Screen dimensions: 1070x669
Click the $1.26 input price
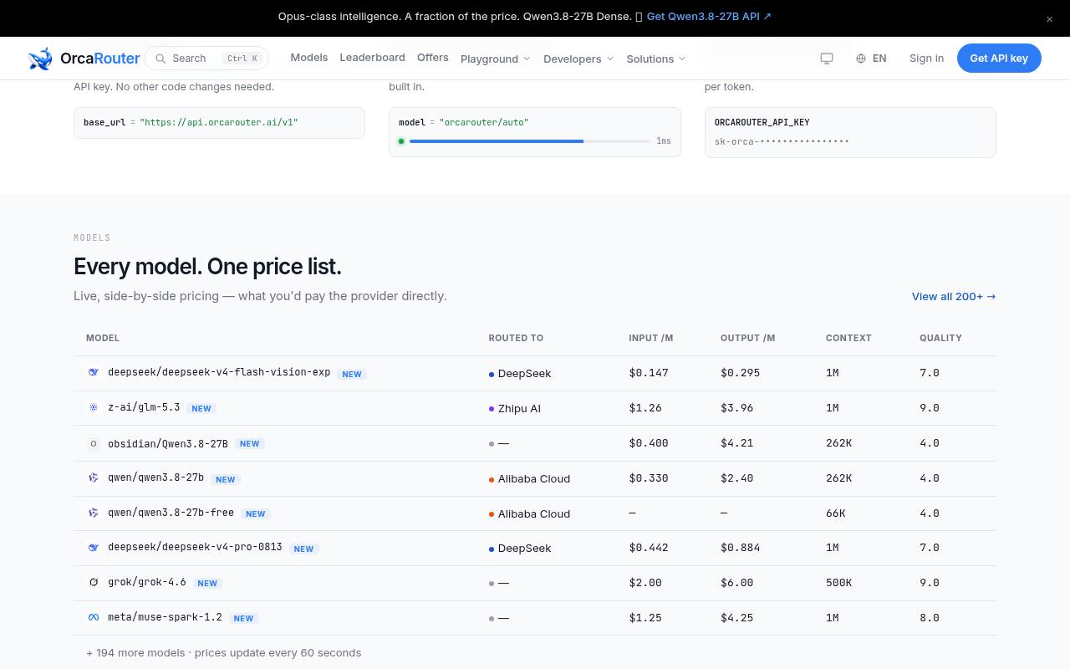[x=645, y=408]
